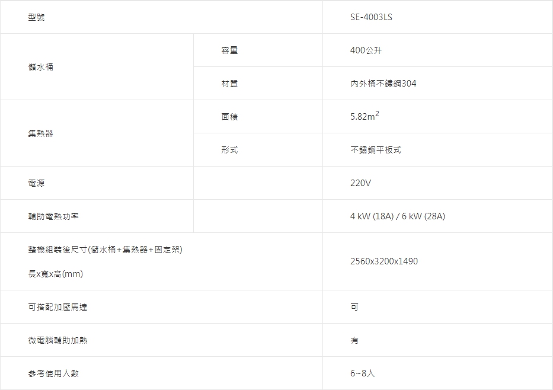Click the 2560x3200x1490 dimensions value
553x390 pixels.
coord(384,261)
